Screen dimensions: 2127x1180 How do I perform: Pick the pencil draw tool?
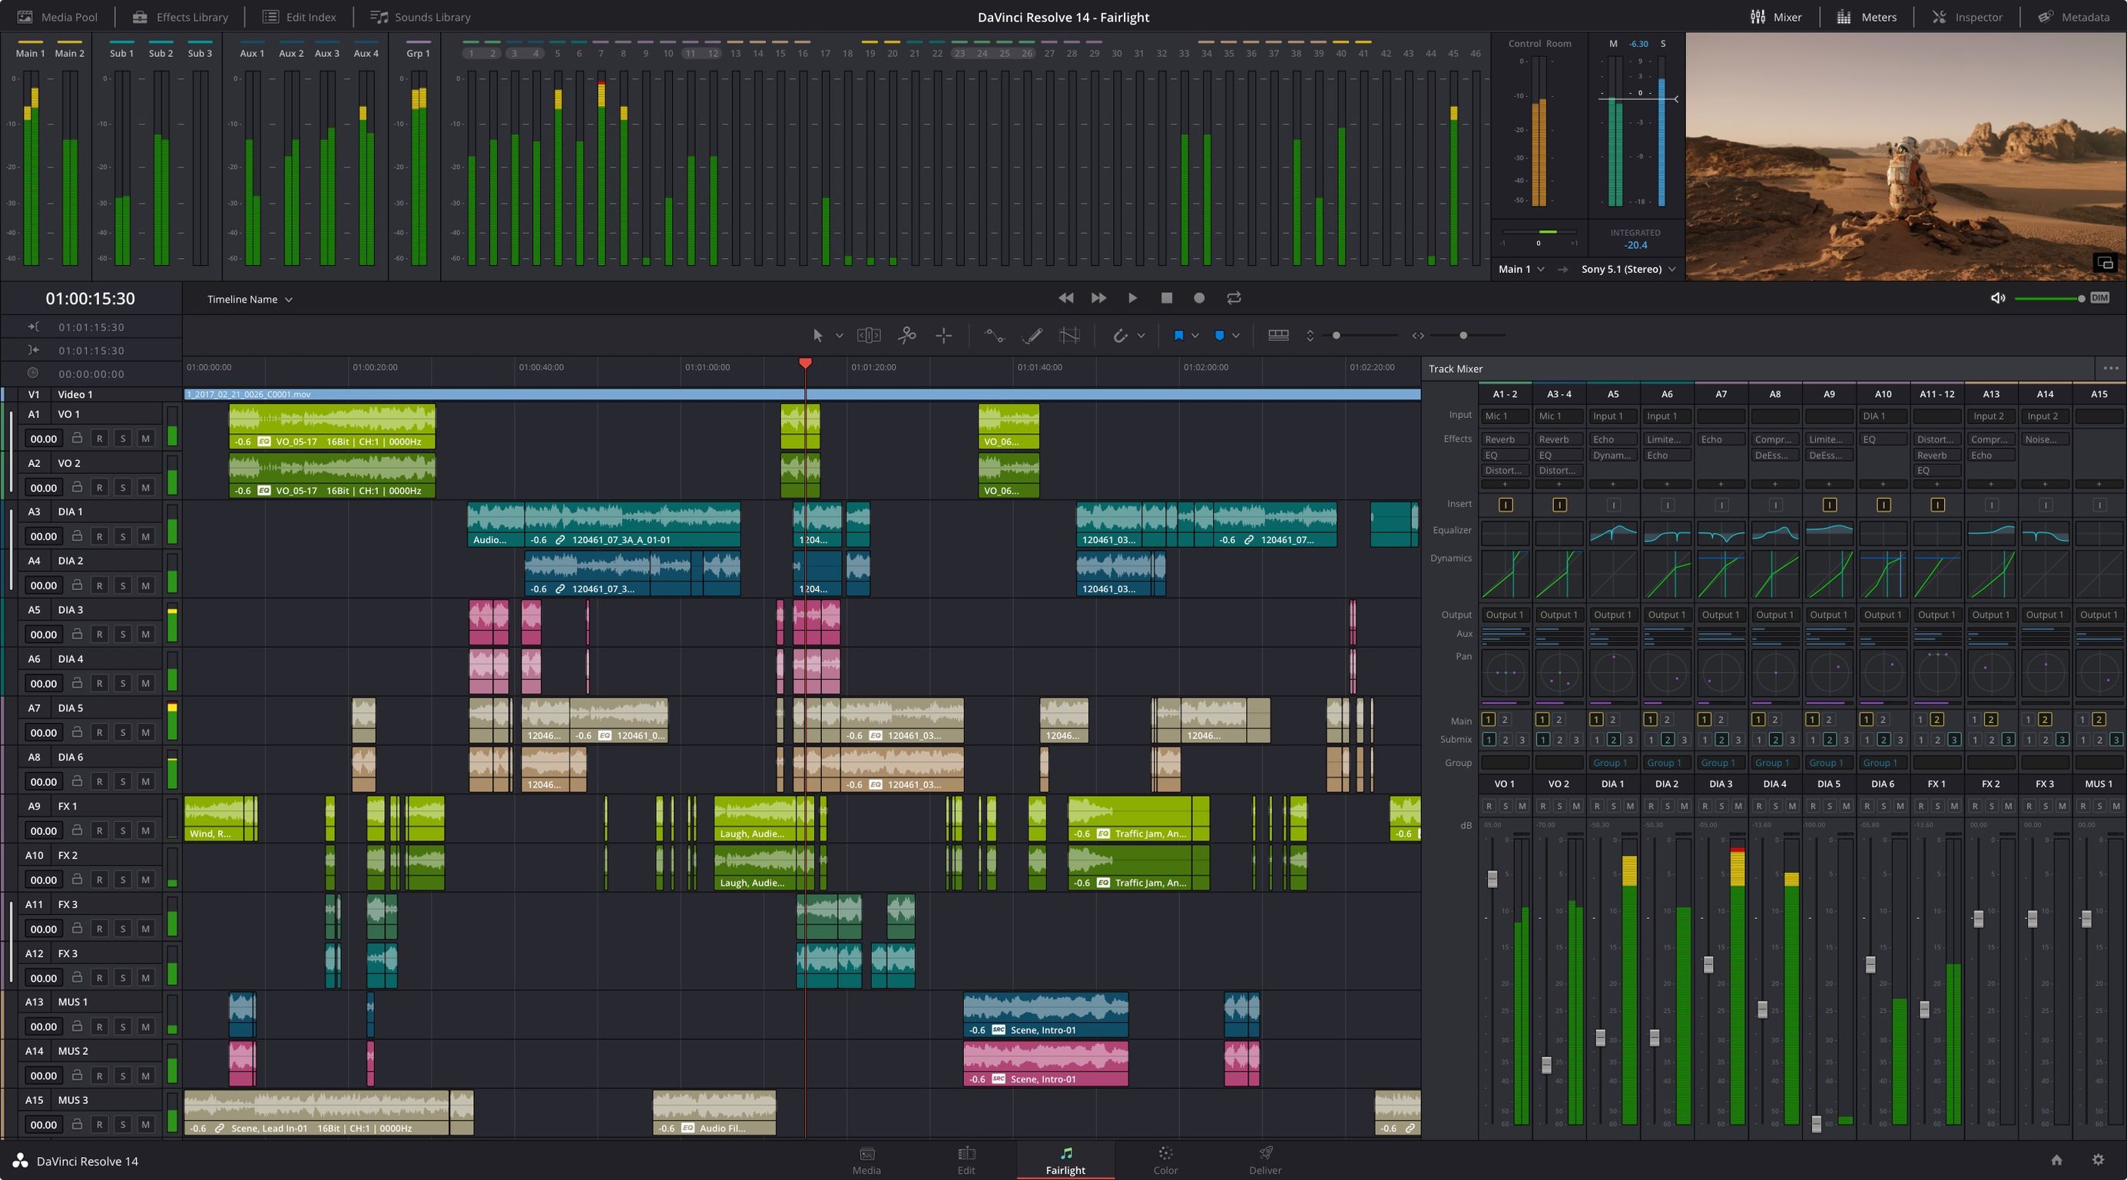(1032, 335)
